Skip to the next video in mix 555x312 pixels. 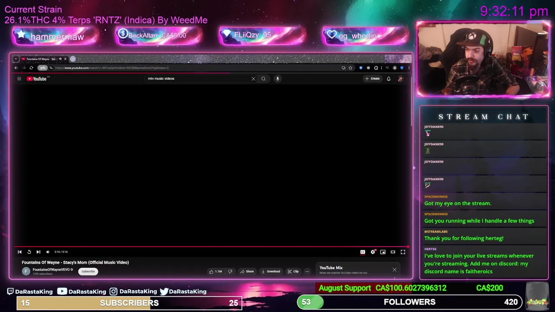pos(38,252)
